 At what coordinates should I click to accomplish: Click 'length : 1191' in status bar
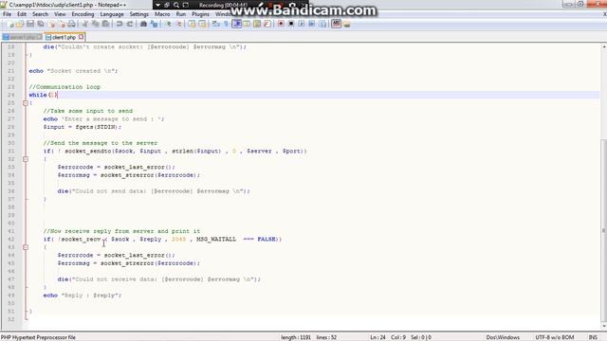296,337
